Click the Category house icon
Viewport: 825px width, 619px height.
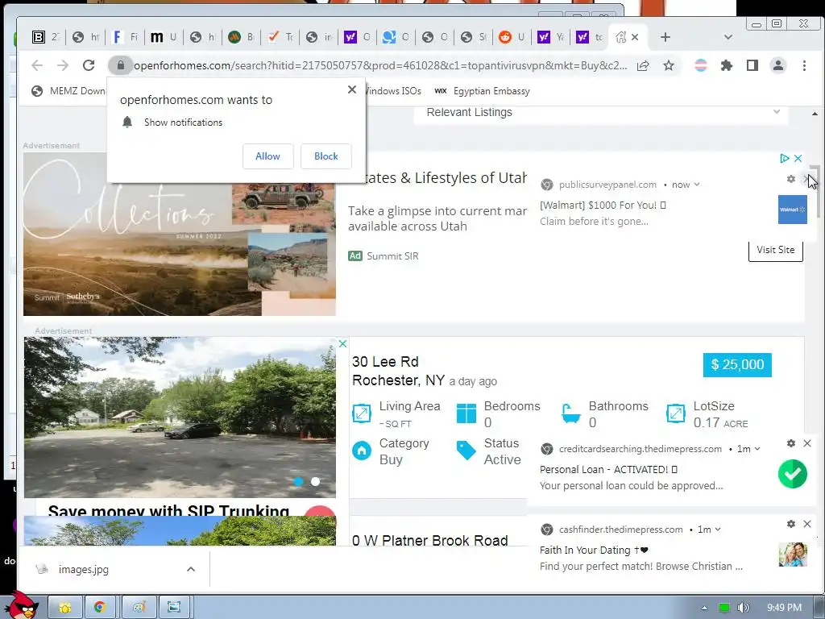[x=362, y=451]
